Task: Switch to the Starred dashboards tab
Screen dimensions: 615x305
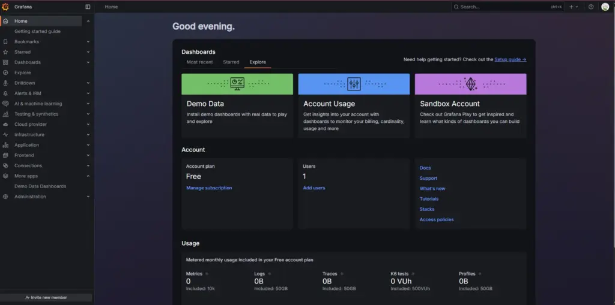Action: click(x=231, y=62)
